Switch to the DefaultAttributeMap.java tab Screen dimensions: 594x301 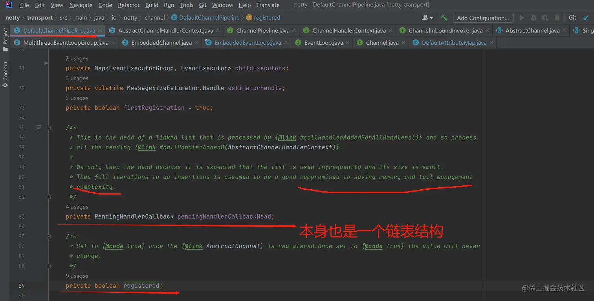(x=454, y=43)
